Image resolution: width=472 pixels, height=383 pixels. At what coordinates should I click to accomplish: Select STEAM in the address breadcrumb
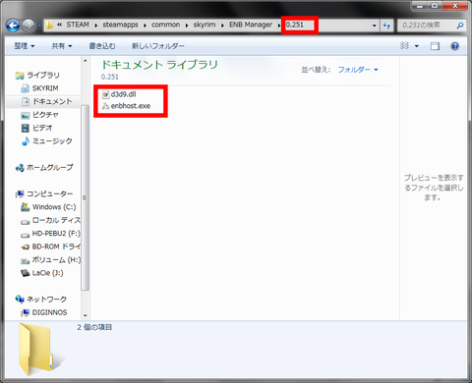(78, 25)
